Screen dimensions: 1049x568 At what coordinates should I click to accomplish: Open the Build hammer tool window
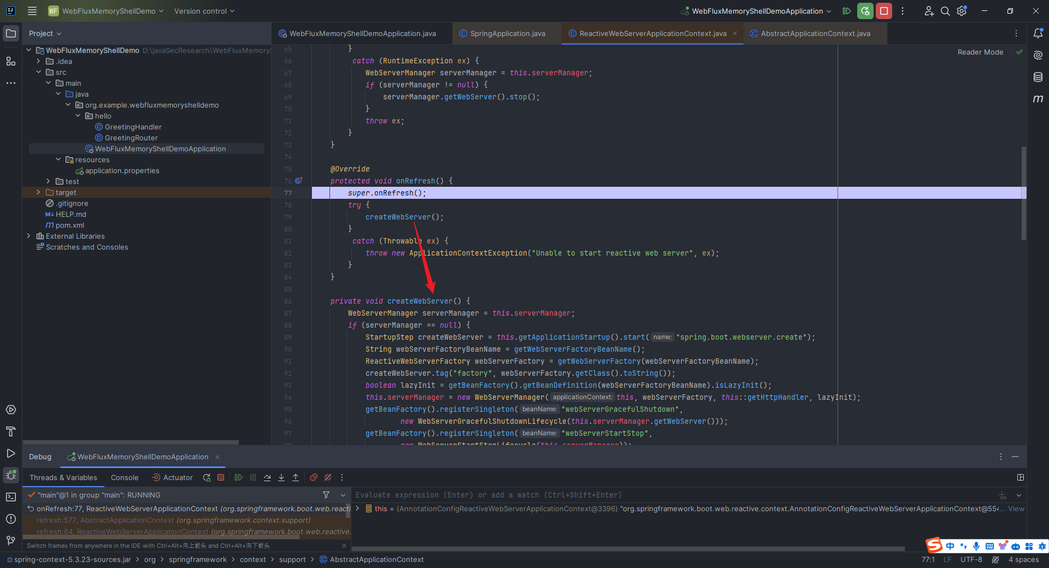point(11,431)
